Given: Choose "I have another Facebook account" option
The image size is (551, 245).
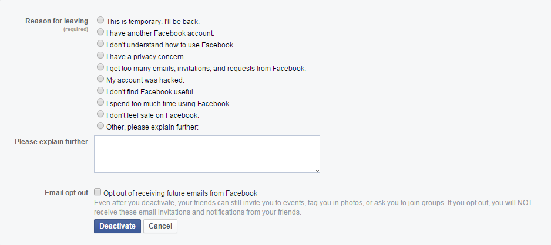Looking at the screenshot, I should tap(100, 32).
